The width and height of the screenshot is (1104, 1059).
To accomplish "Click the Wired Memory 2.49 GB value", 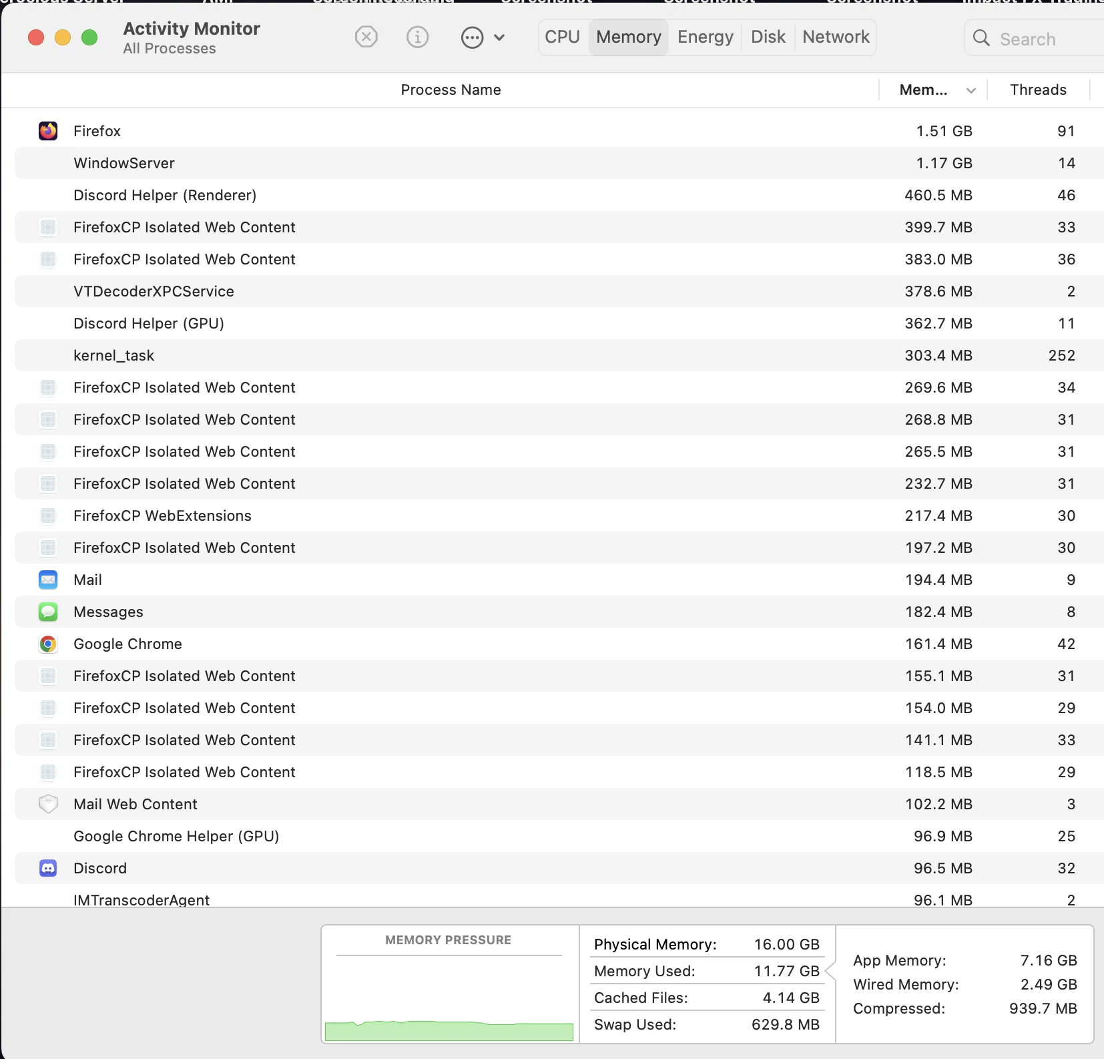I will click(1049, 984).
